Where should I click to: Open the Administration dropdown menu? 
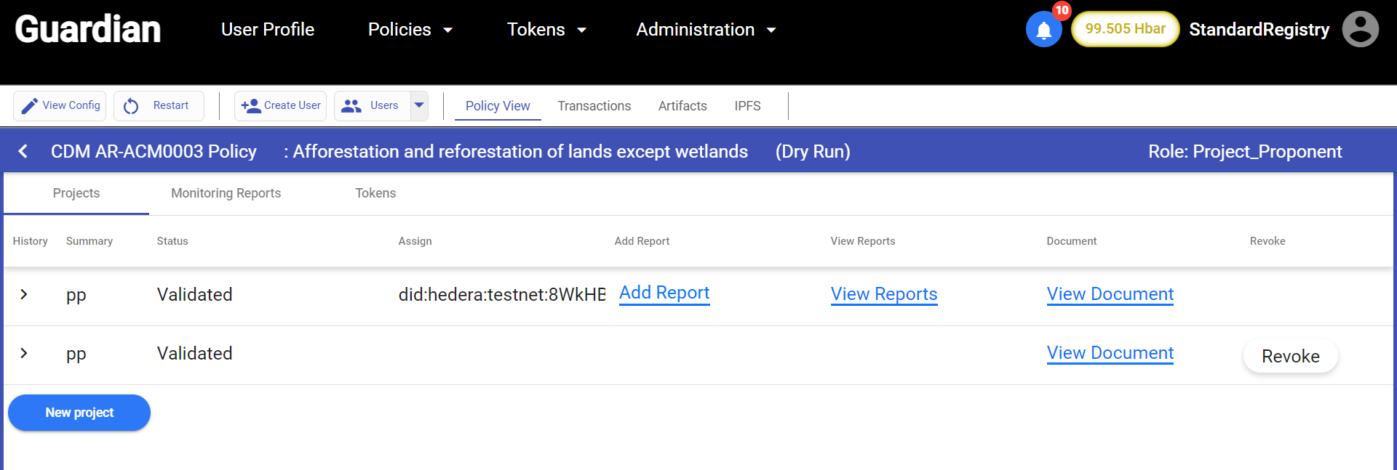705,30
